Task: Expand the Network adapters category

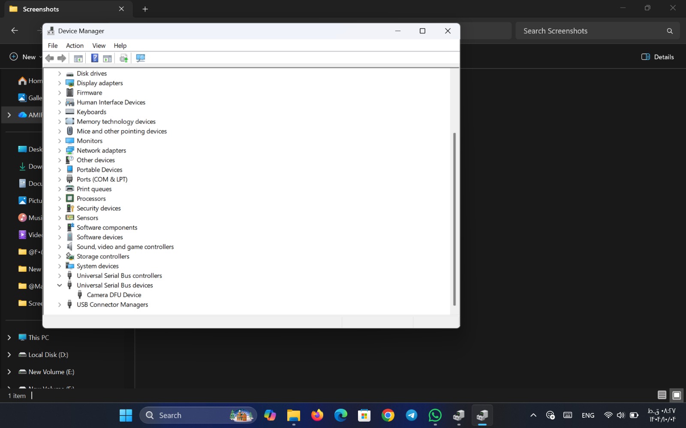Action: pos(60,150)
